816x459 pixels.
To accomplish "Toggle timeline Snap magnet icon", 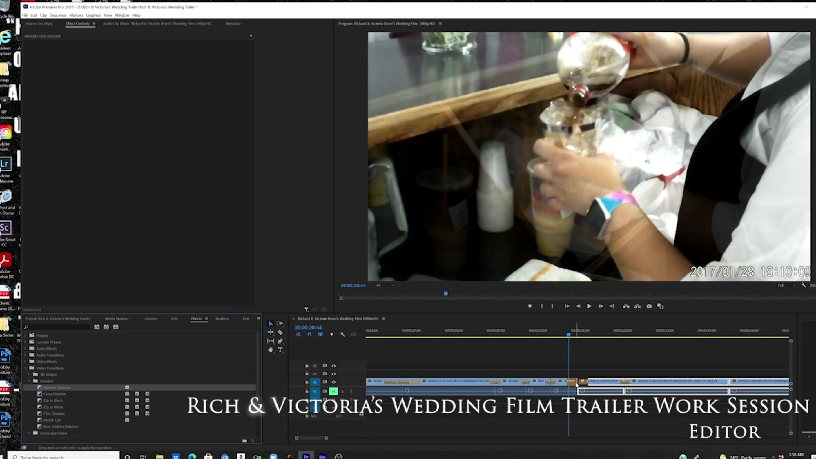I will coord(309,335).
